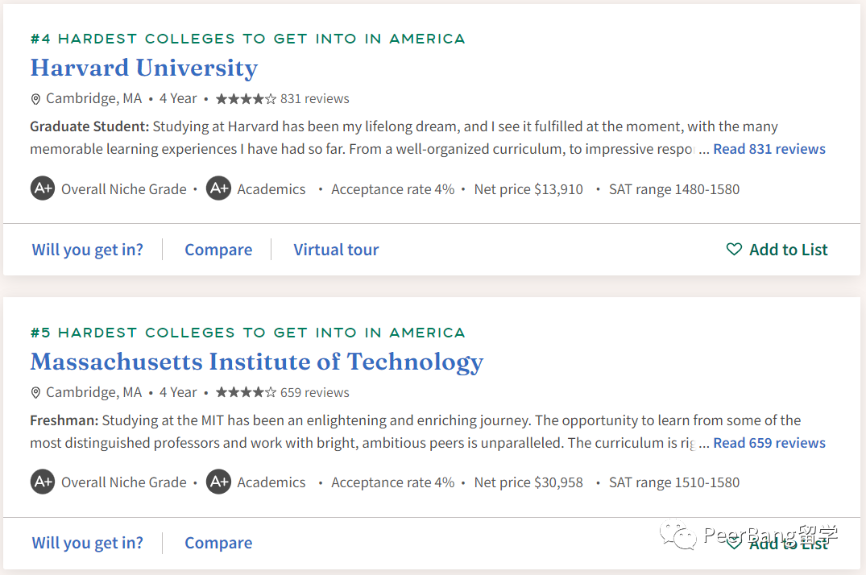Image resolution: width=866 pixels, height=575 pixels.
Task: Toggle Add to List heart for MIT
Action: click(x=734, y=544)
